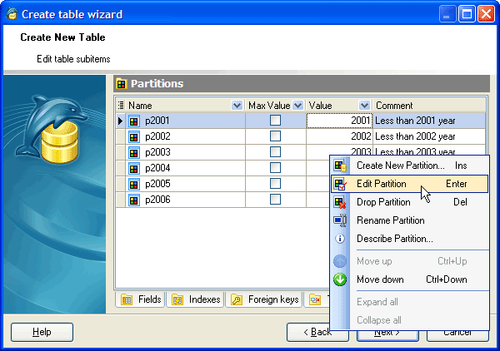The width and height of the screenshot is (500, 351).
Task: Click the green Move down arrow icon
Action: pyautogui.click(x=340, y=279)
